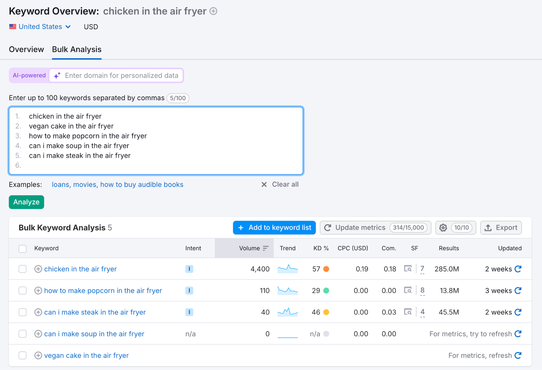Sort table by Volume
Viewport: 542px width, 370px height.
pyautogui.click(x=266, y=248)
